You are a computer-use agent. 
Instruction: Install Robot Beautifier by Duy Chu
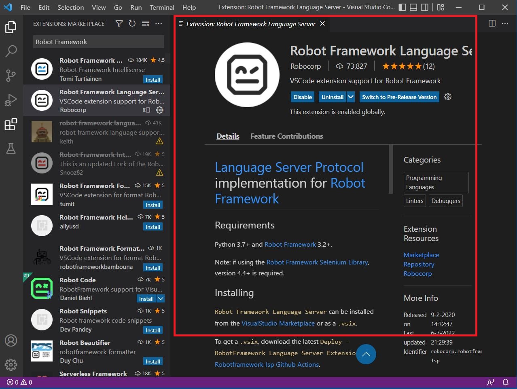pyautogui.click(x=153, y=362)
